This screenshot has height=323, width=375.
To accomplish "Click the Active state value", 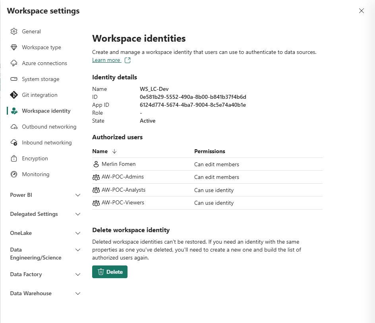I will (x=147, y=121).
